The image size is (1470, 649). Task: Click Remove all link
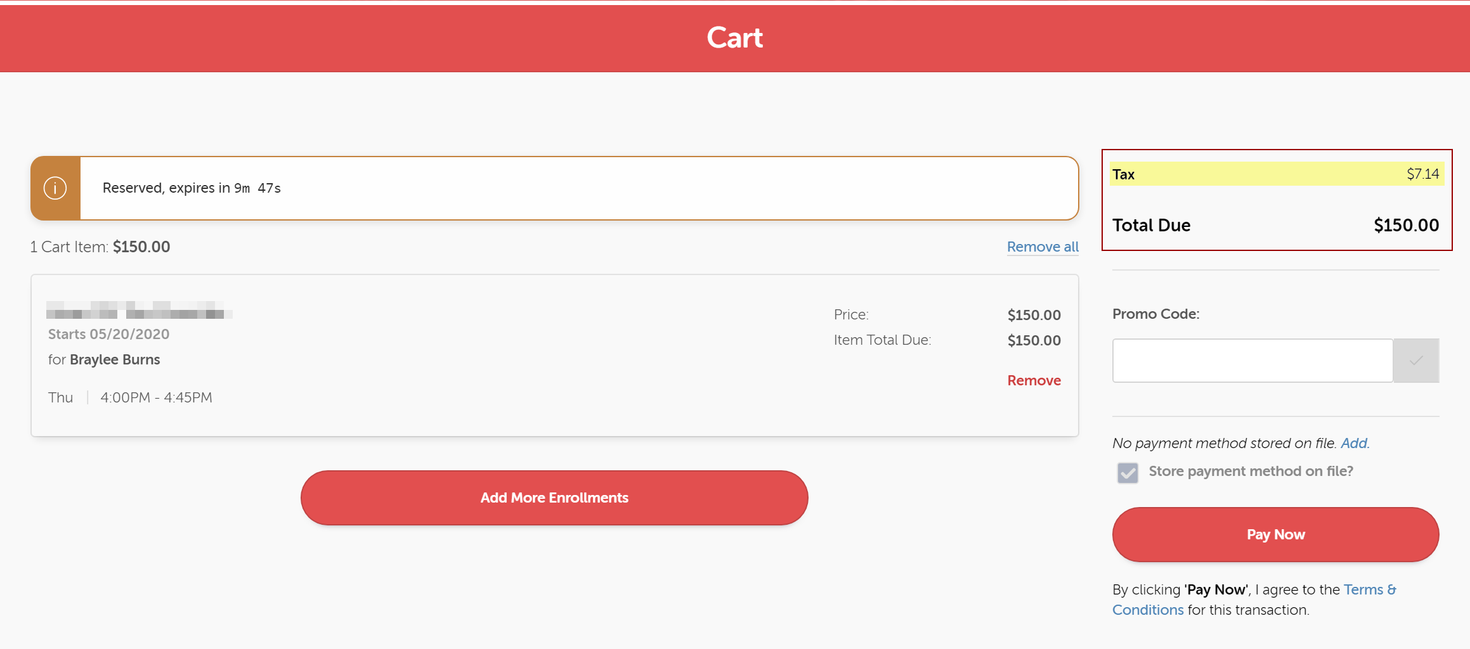point(1042,247)
